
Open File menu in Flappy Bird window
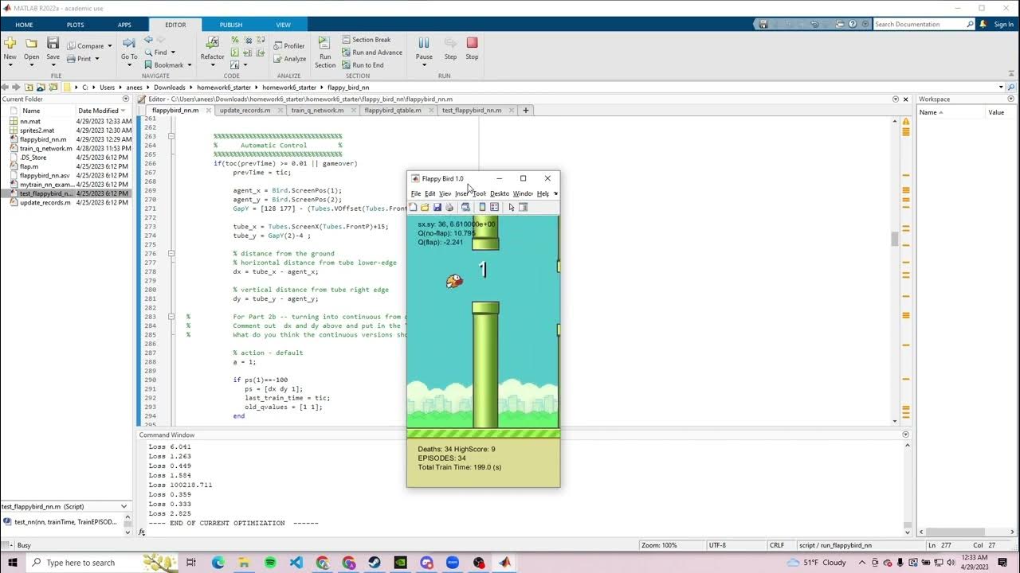(x=416, y=193)
